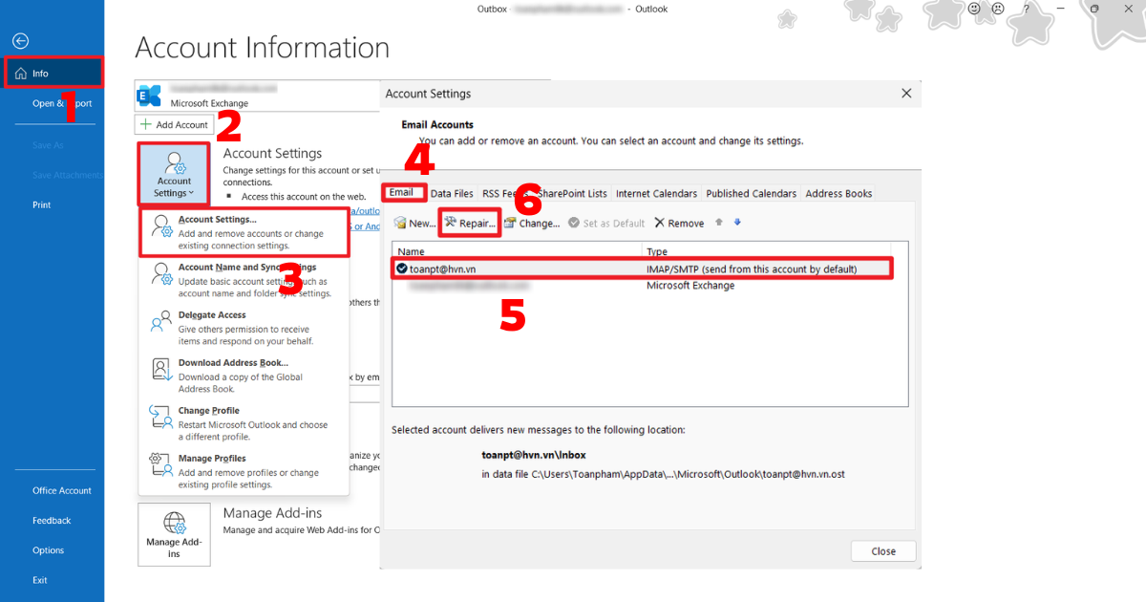Select Account Settings... from the dropdown menu
1146x602 pixels.
point(244,232)
